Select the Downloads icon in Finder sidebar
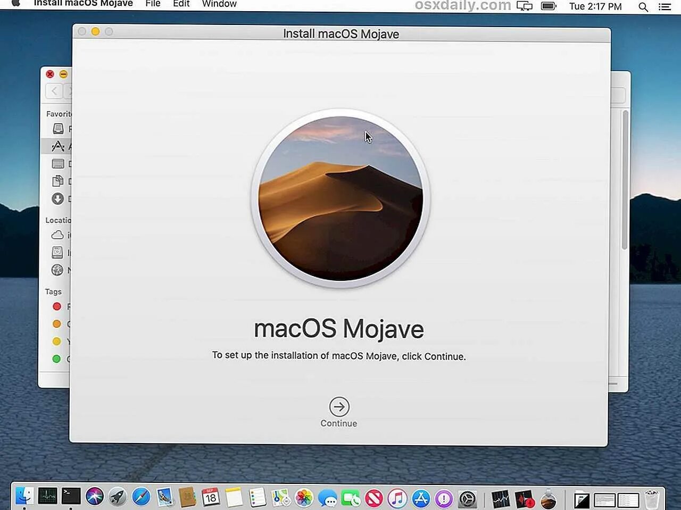The width and height of the screenshot is (681, 510). (57, 198)
